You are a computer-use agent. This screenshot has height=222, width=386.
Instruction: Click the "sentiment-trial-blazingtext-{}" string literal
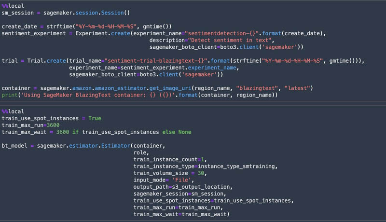tap(156, 61)
